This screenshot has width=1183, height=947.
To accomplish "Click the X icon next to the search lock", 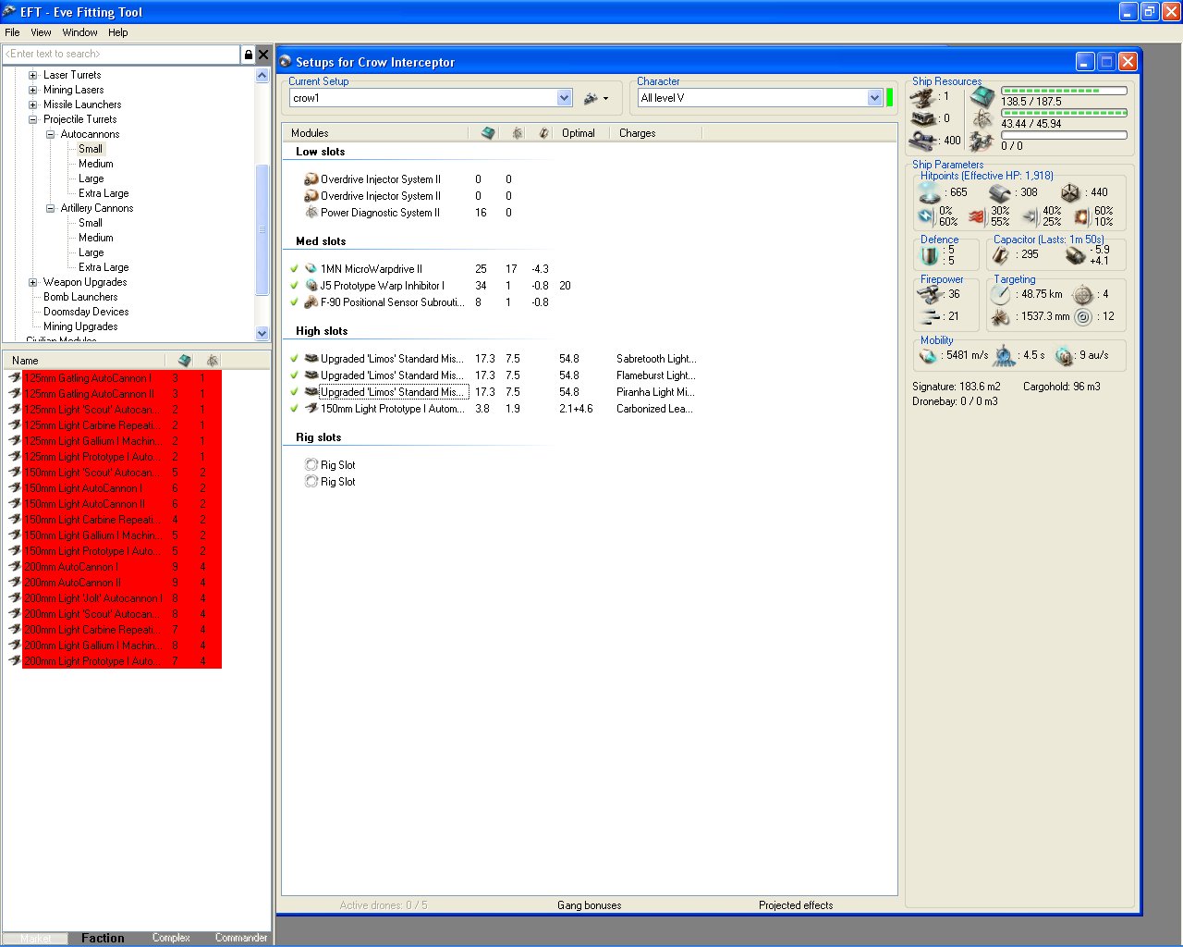I will pos(263,55).
